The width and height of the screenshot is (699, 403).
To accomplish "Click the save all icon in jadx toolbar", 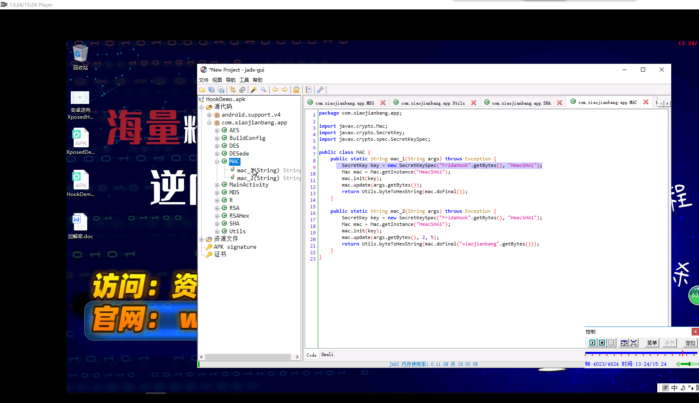I will 211,90.
